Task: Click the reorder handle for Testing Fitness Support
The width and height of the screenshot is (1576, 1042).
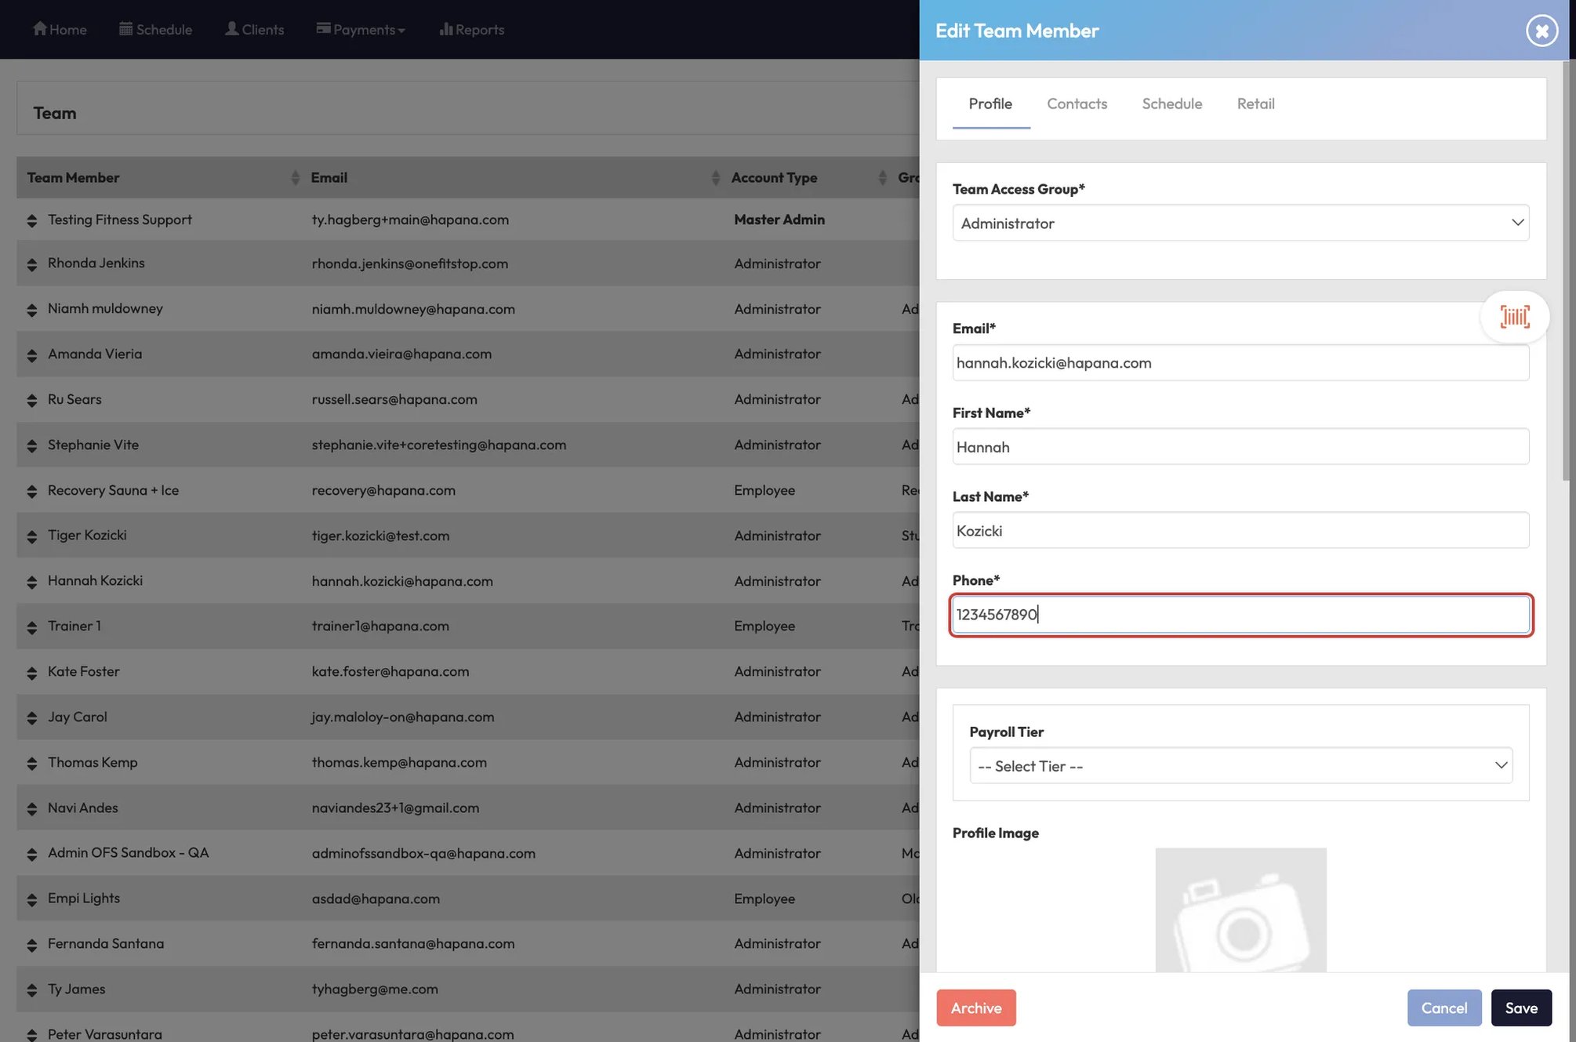Action: coord(31,221)
